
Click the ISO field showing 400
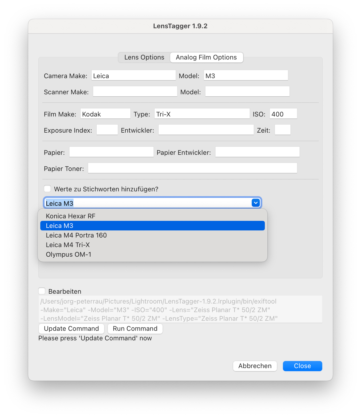click(x=283, y=114)
